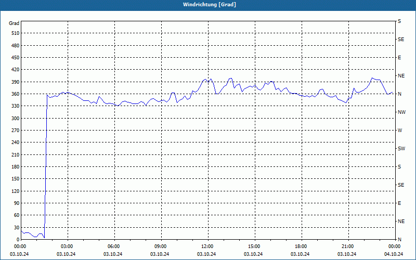
Task: Select the 30 y-axis value
Action: pos(17,227)
